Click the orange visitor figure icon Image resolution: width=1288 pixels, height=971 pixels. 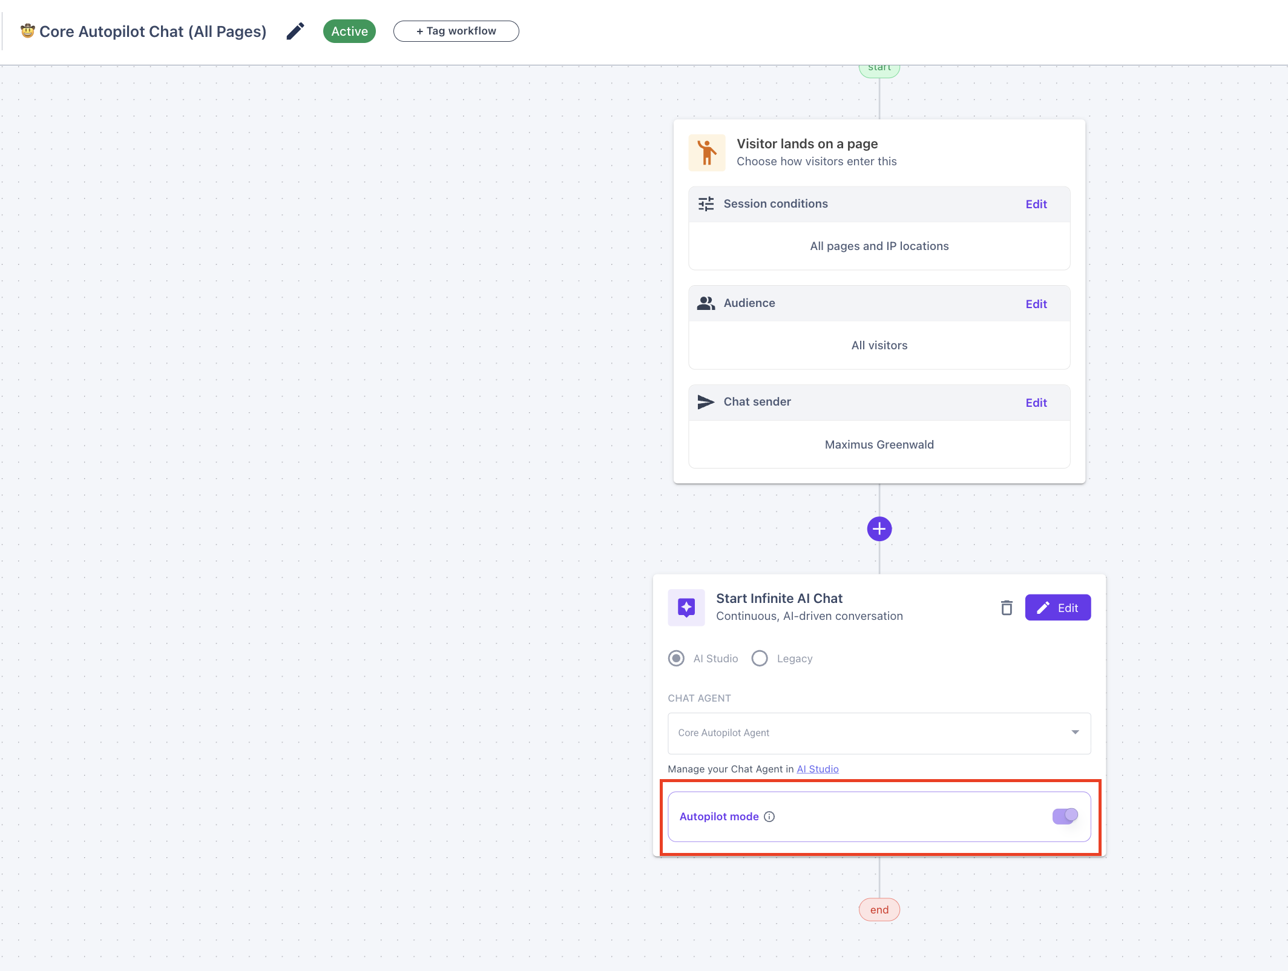click(707, 153)
